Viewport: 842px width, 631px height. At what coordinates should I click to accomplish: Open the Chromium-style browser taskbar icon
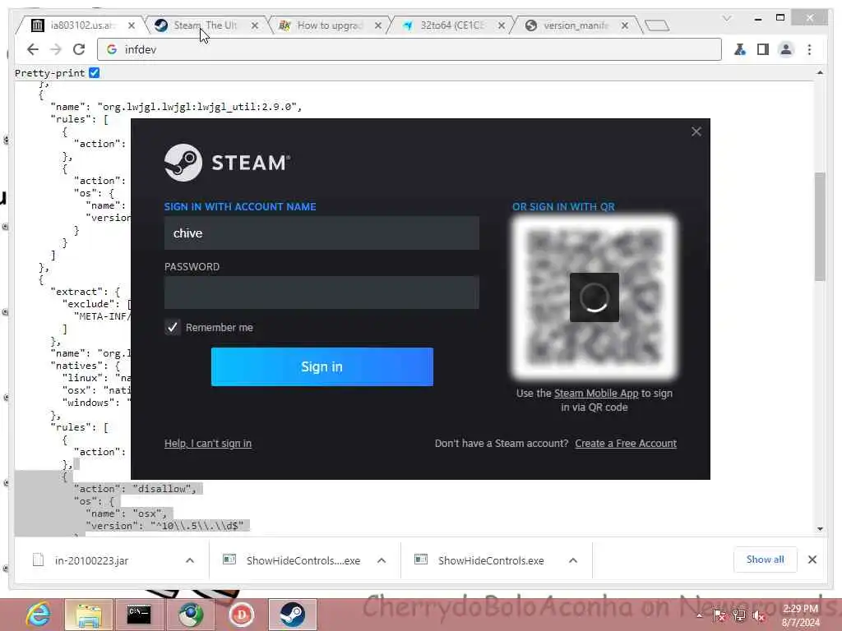coord(190,615)
